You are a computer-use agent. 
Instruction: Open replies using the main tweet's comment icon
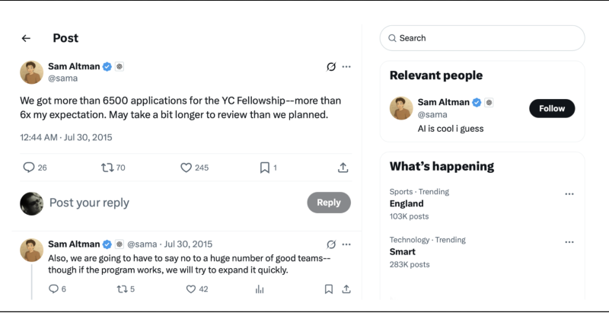coord(29,168)
